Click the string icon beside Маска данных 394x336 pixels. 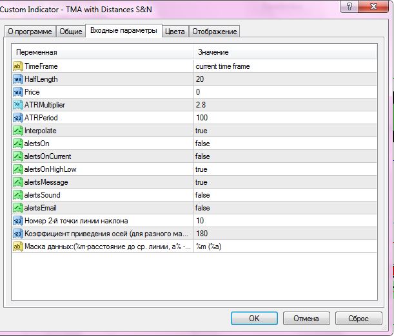pos(17,247)
